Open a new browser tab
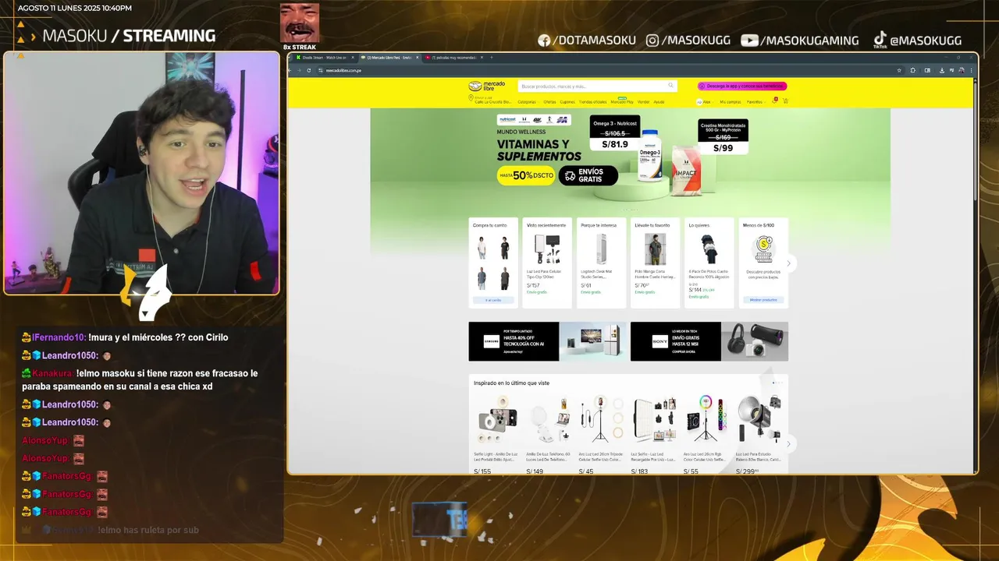The width and height of the screenshot is (999, 561). click(492, 58)
